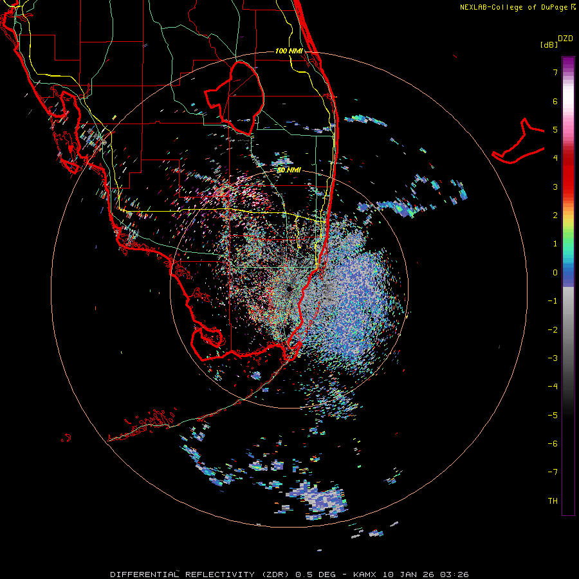The image size is (579, 579).
Task: Click the purple top of the color bar
Action: pyautogui.click(x=568, y=63)
